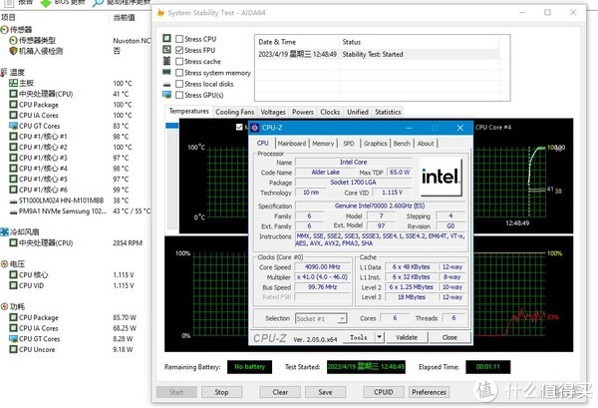
Task: Click the Intel logo in CPU-Z
Action: (x=440, y=179)
